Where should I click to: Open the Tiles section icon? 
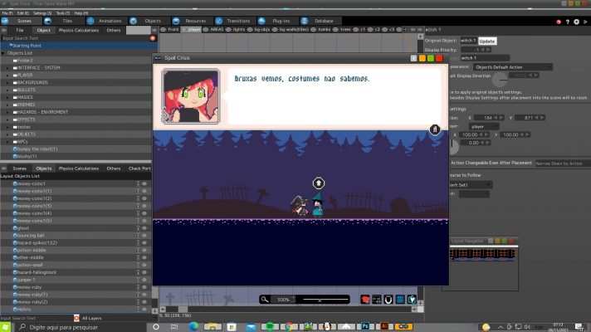pyautogui.click(x=48, y=21)
